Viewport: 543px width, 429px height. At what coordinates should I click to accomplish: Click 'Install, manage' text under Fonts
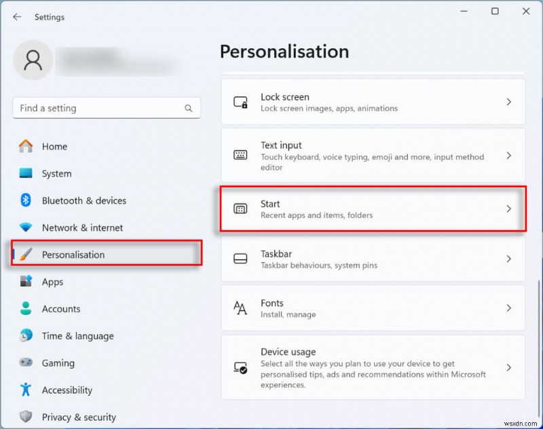(x=288, y=314)
